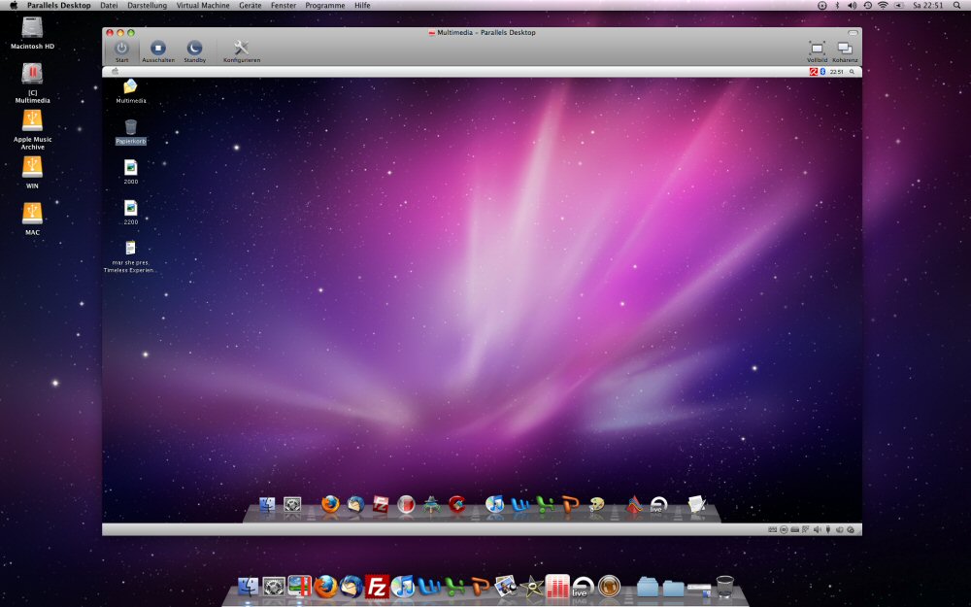The height and width of the screenshot is (607, 971).
Task: Select the Macintosh HD drive on the desktop
Action: click(x=32, y=27)
